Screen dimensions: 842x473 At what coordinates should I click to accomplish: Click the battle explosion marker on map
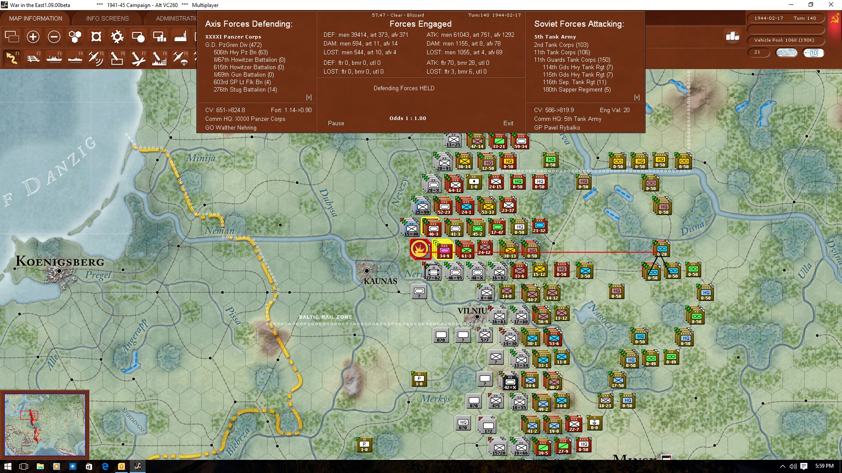coord(420,249)
